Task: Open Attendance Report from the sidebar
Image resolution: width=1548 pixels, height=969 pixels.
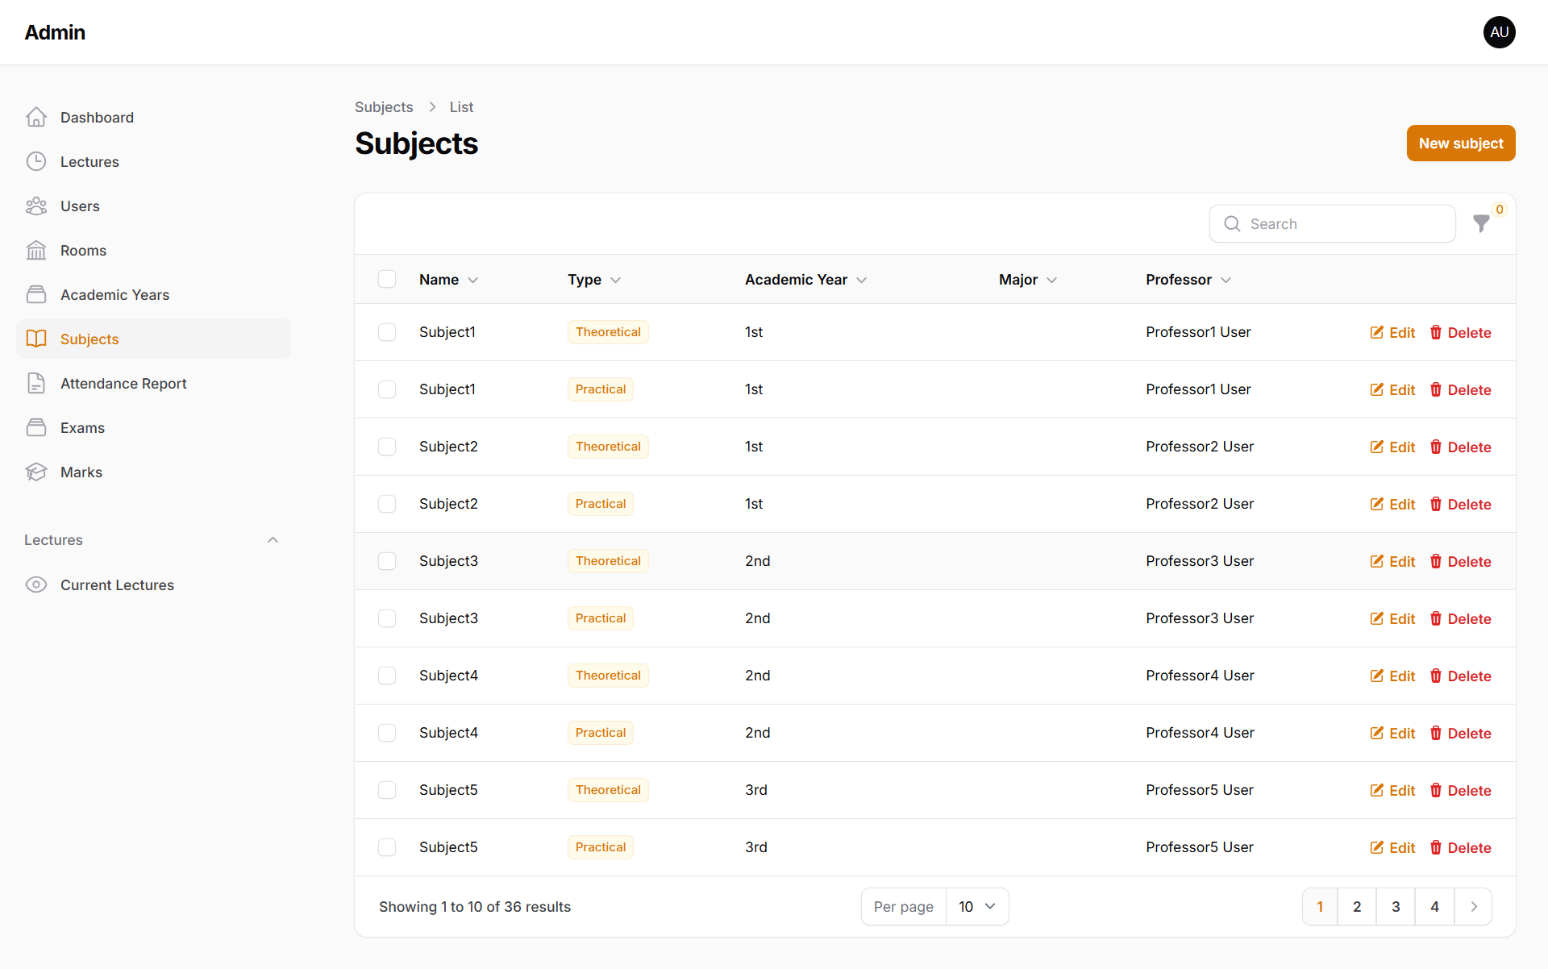Action: point(153,384)
